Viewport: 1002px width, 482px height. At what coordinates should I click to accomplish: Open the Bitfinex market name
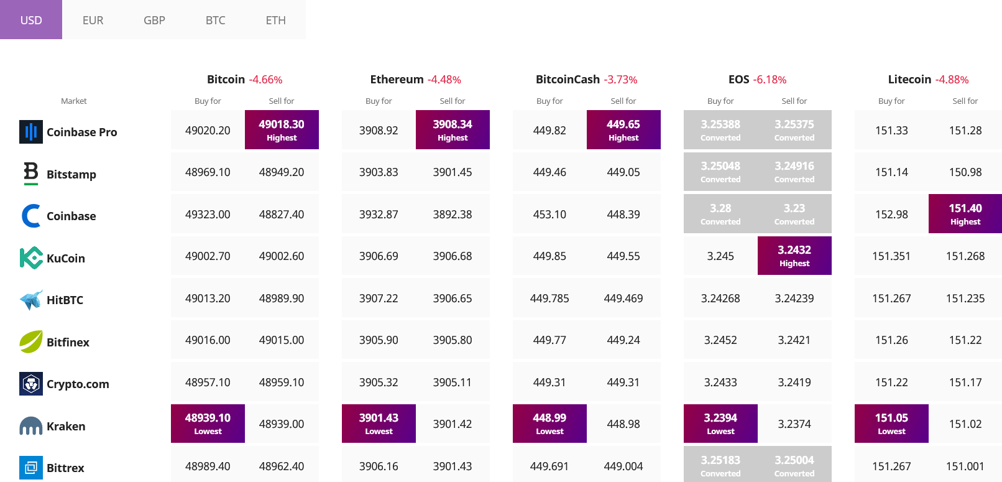[x=68, y=342]
